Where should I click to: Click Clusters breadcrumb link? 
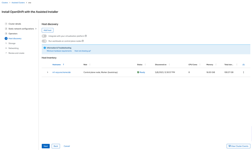pos(5,3)
